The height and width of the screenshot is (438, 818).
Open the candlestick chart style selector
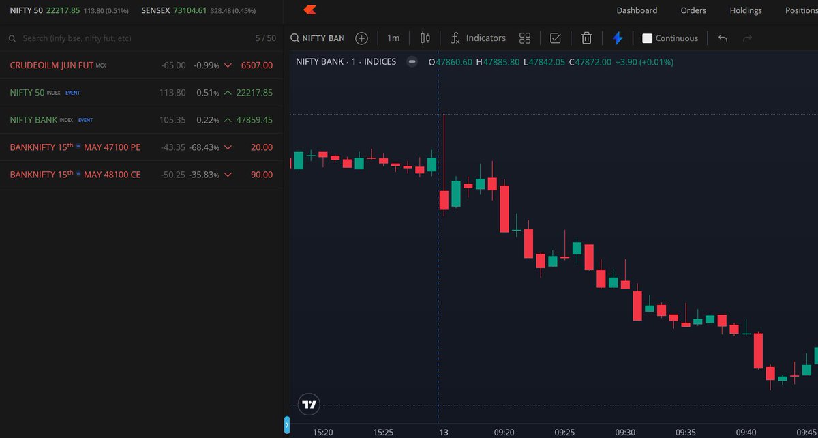pyautogui.click(x=425, y=38)
